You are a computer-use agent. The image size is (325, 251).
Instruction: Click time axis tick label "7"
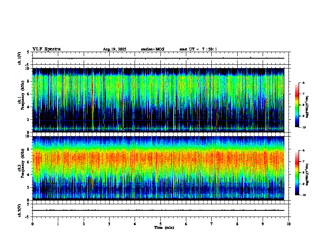coord(212,224)
